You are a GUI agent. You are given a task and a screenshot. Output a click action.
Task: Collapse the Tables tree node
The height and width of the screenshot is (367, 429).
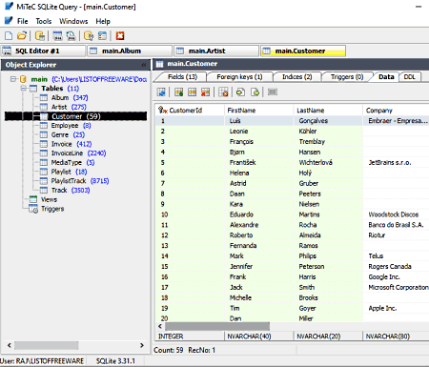tap(24, 88)
